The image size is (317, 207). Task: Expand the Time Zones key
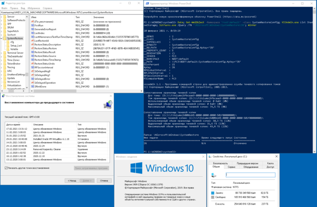point(1,60)
